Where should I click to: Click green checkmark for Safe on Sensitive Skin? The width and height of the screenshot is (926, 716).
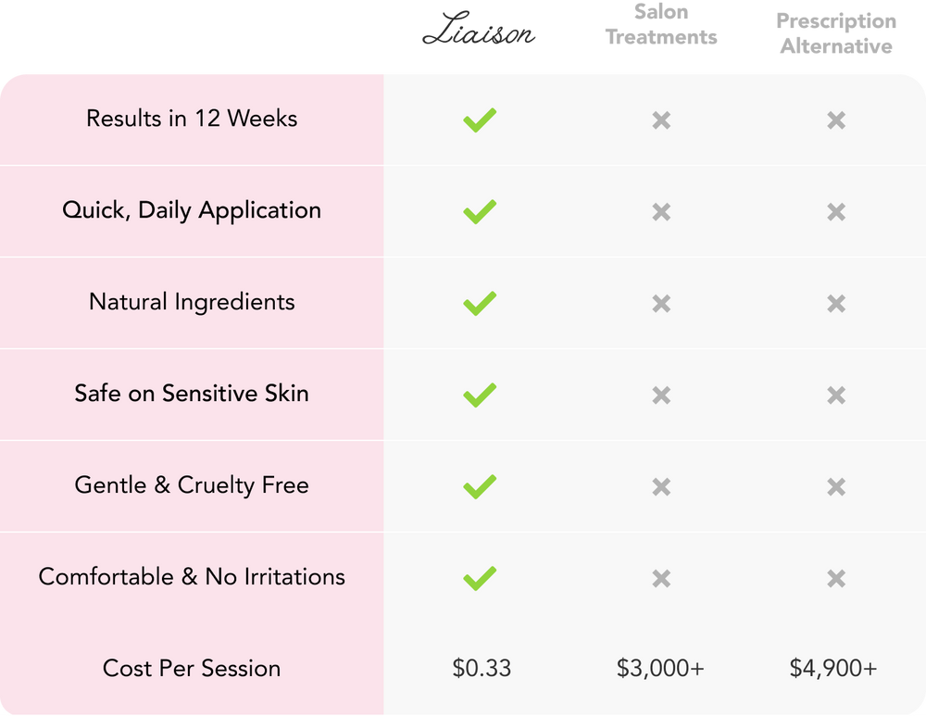[480, 395]
